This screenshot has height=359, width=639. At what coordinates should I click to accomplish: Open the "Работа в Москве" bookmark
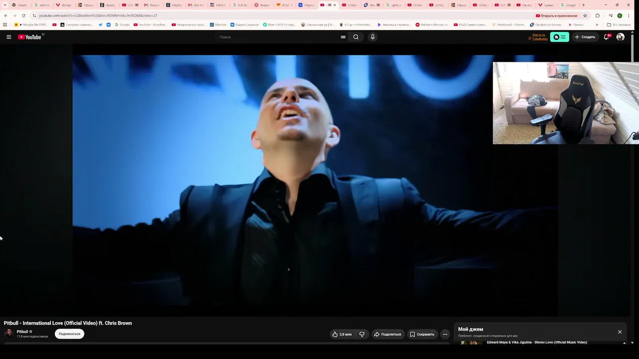pos(432,24)
